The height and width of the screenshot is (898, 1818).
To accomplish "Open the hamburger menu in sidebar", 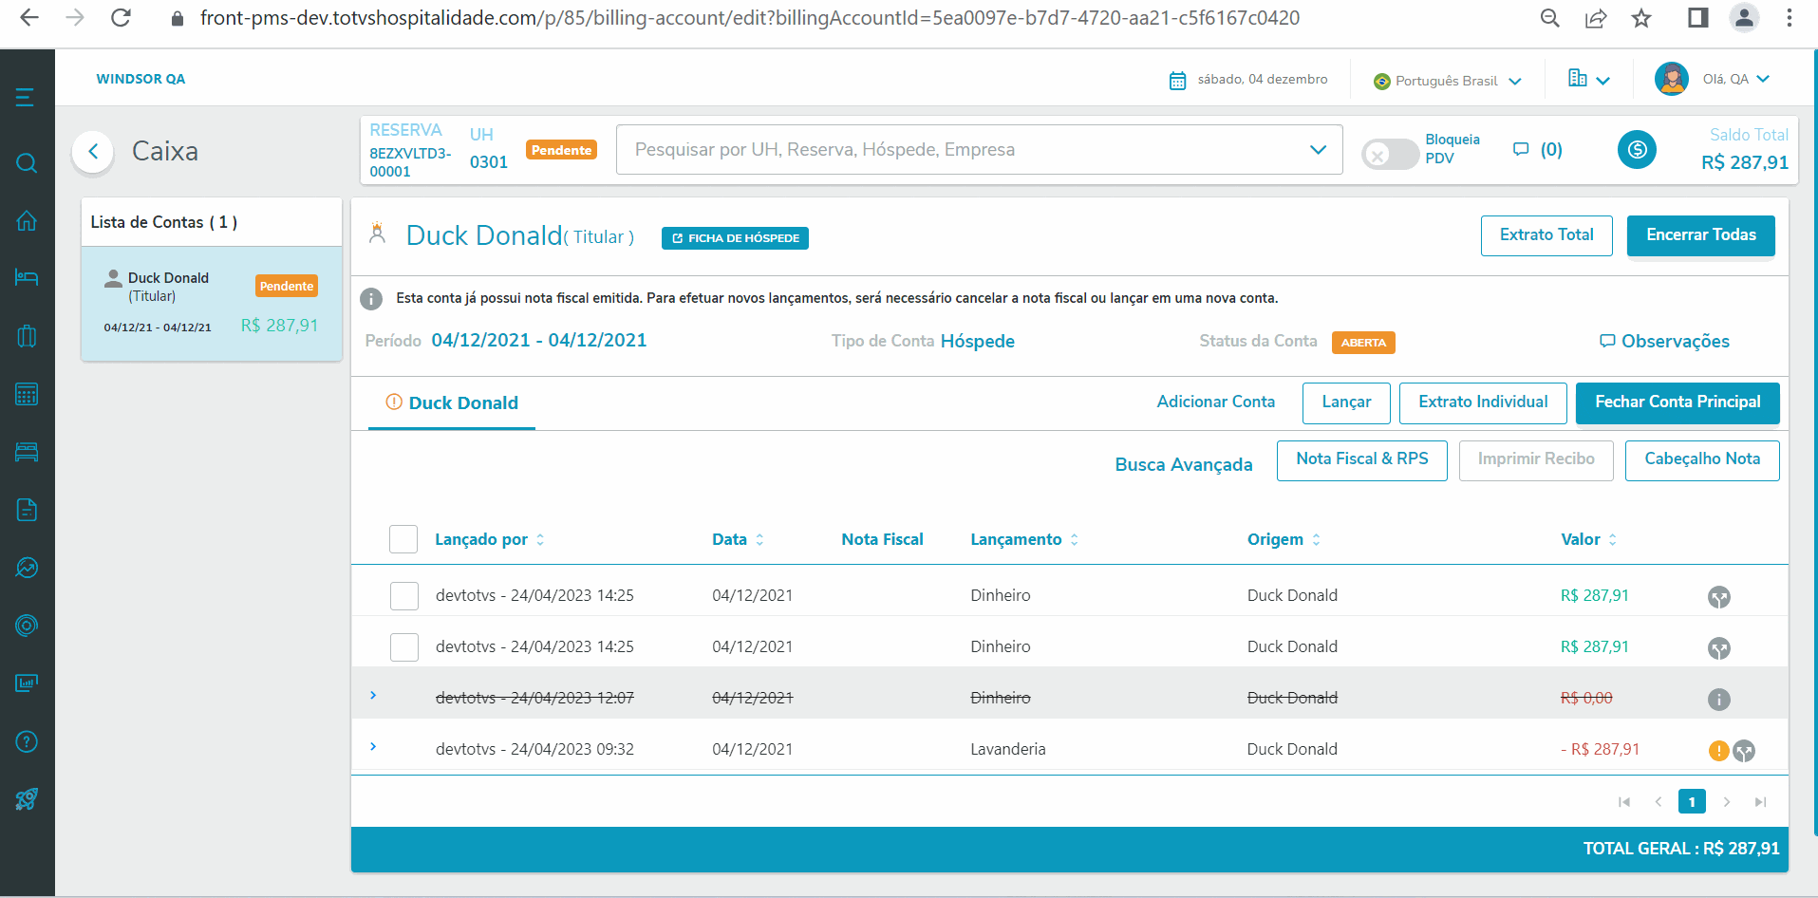I will click(26, 97).
